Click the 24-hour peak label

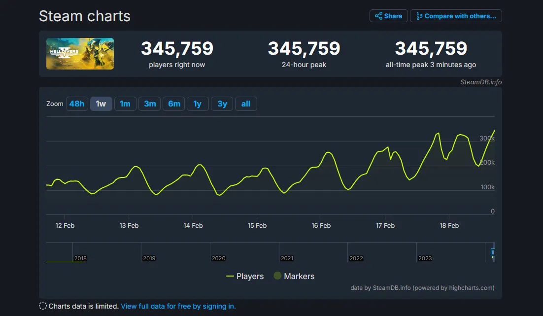coord(304,65)
